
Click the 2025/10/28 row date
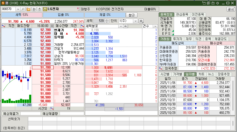[168, 113]
